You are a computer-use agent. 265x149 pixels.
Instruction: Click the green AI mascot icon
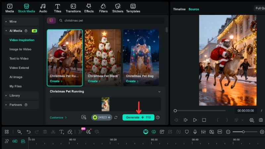(x=146, y=132)
